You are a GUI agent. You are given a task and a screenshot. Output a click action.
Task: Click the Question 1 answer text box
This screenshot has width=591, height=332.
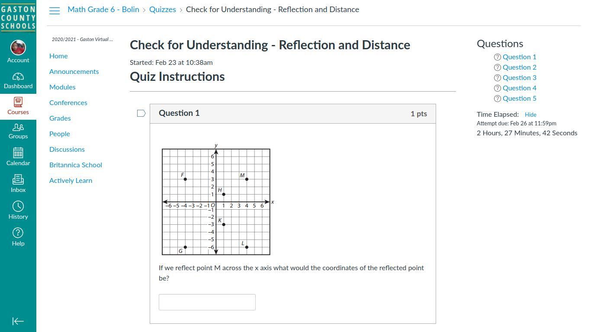point(207,302)
